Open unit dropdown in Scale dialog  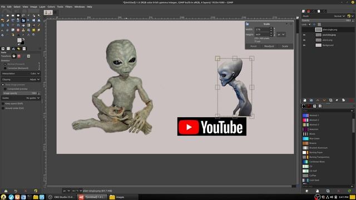(x=281, y=34)
